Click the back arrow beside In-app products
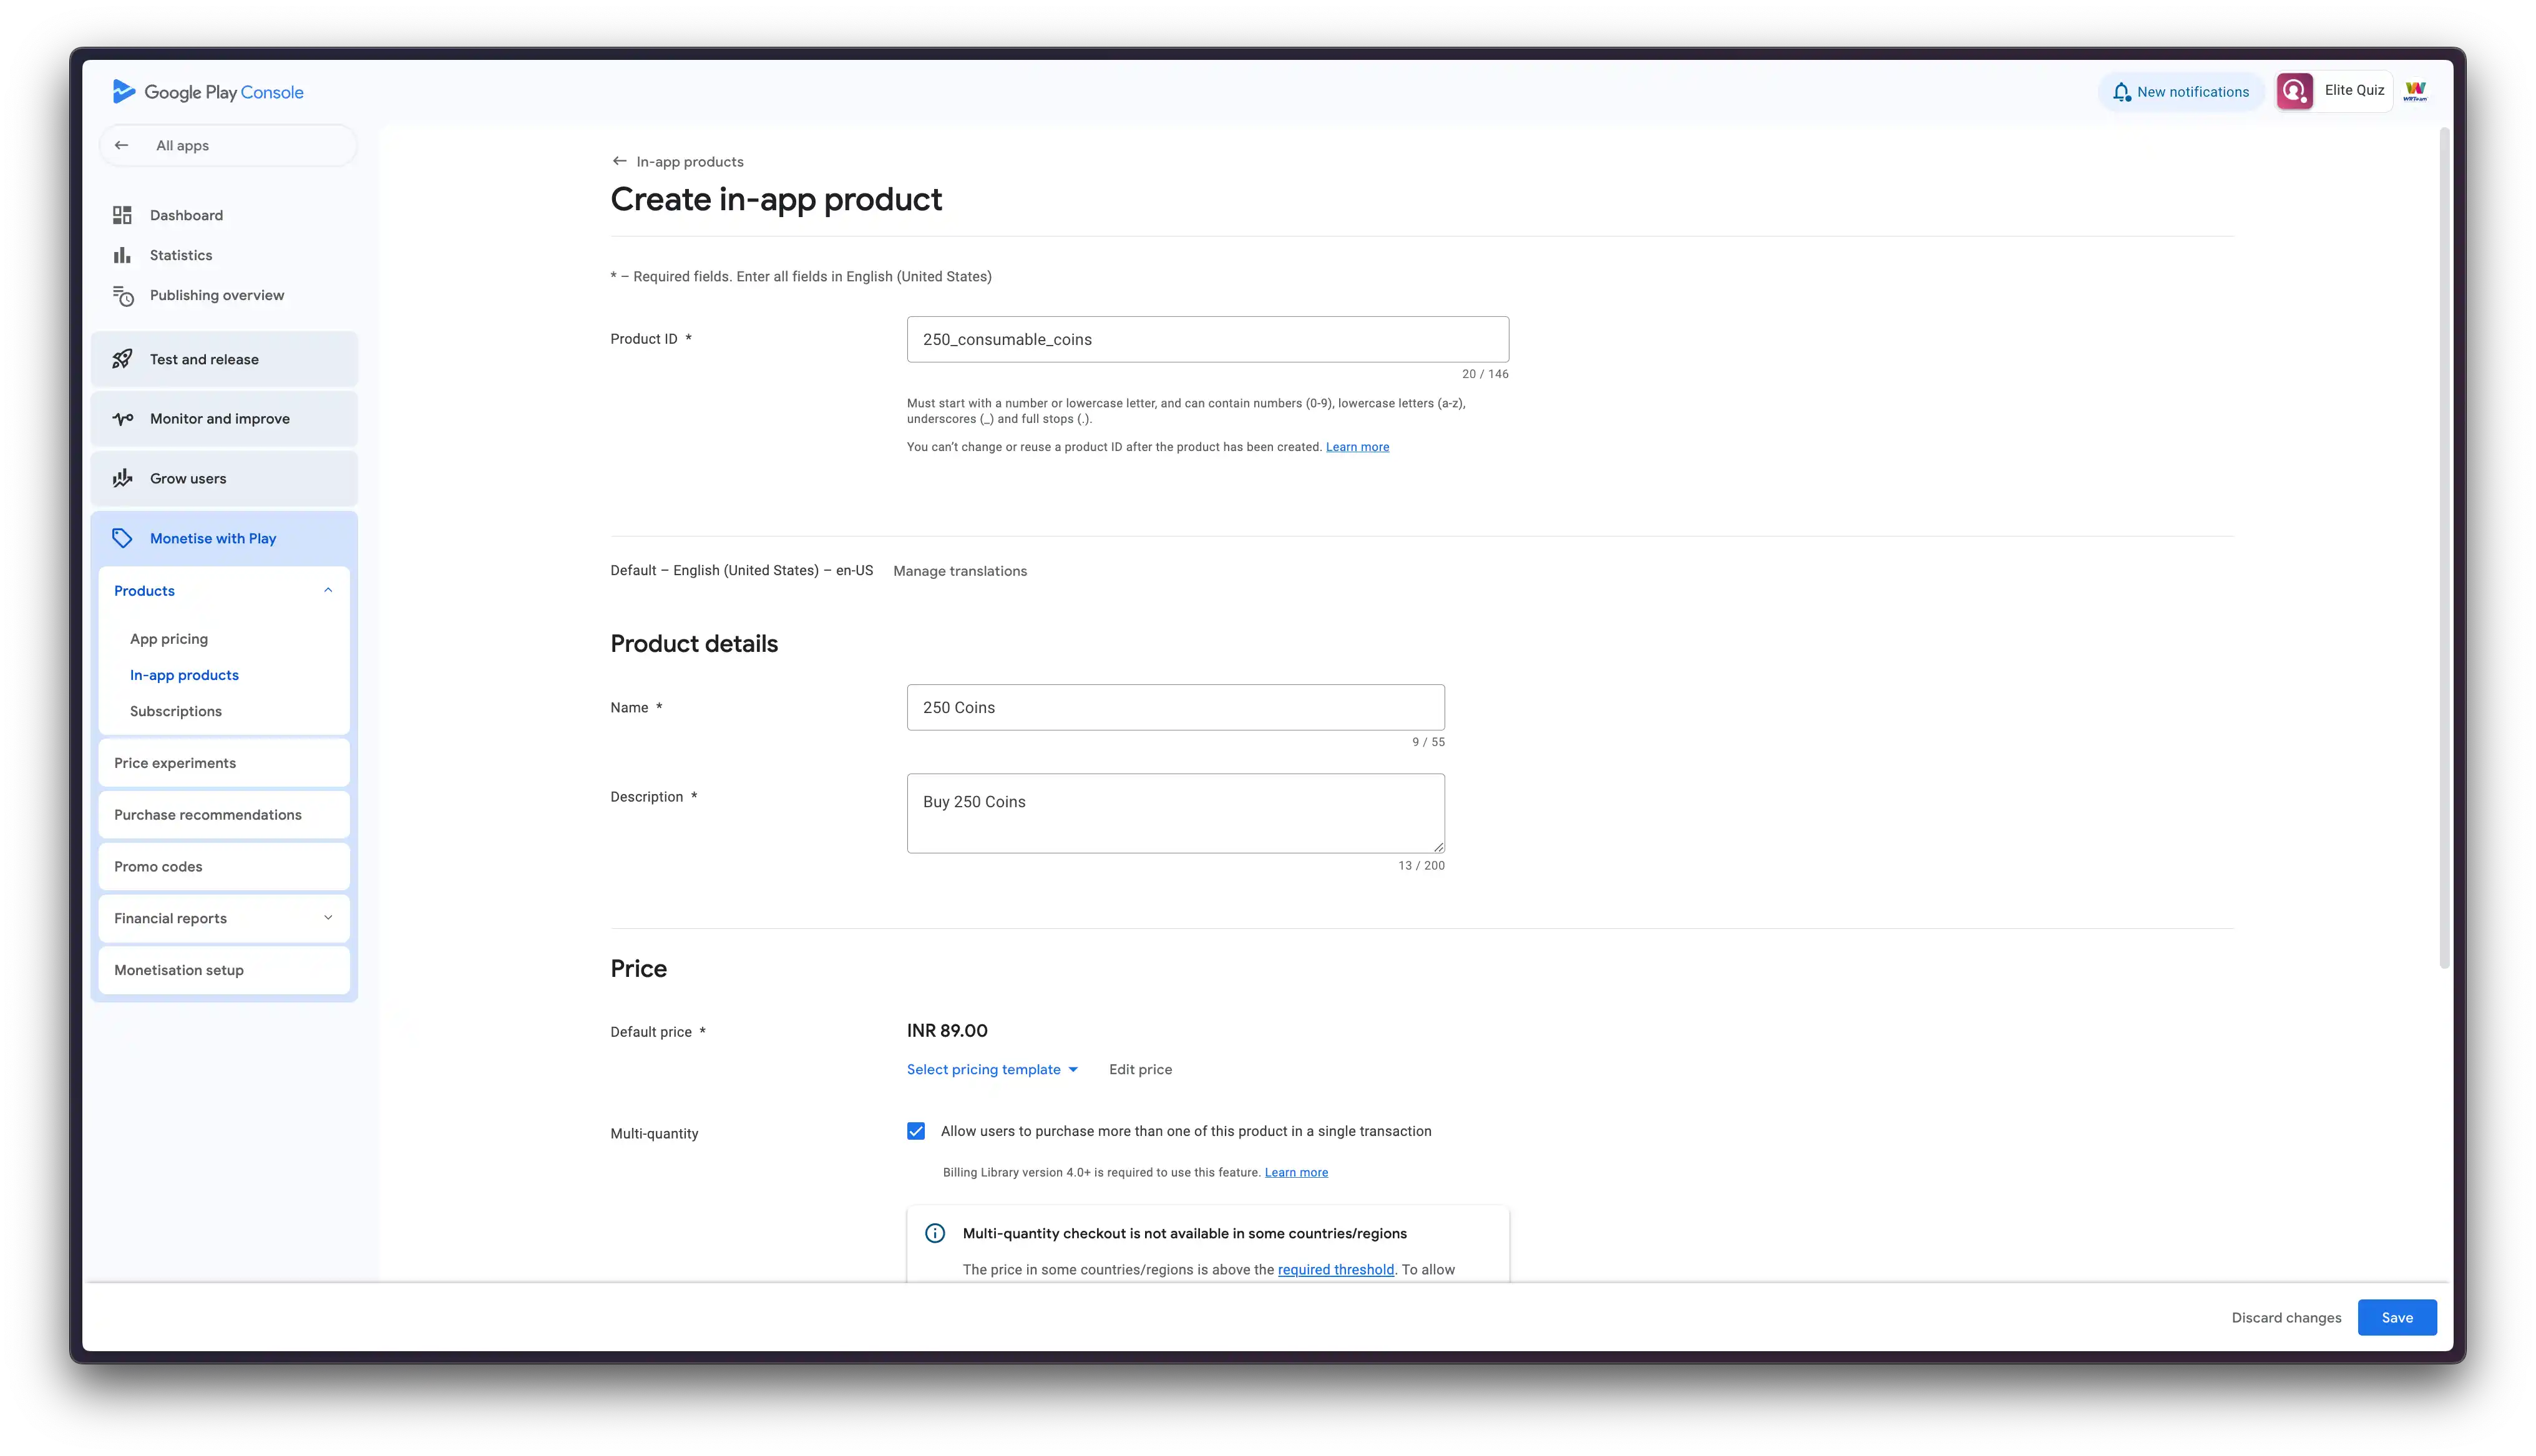 tap(619, 161)
